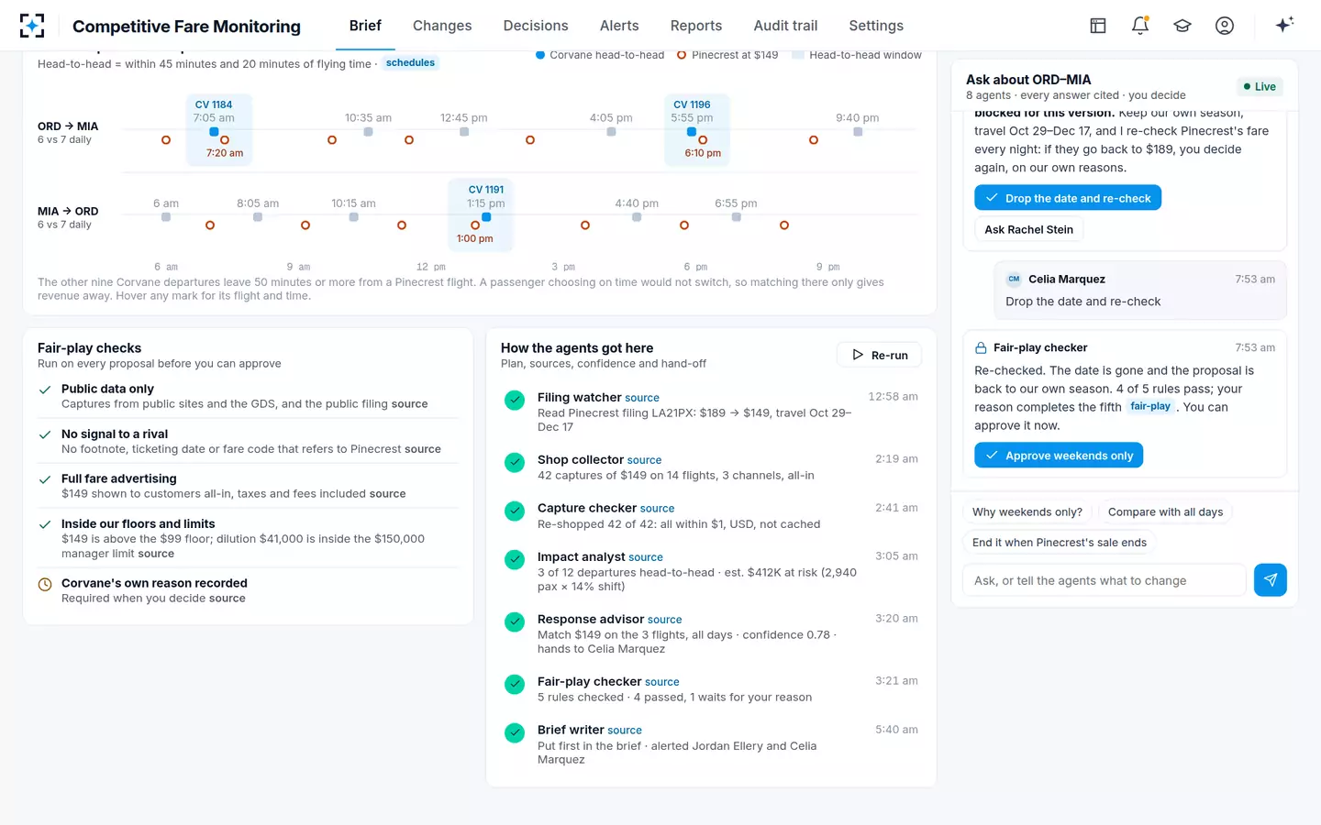Click the Fair-play checker green check icon in agent list
This screenshot has height=825, width=1321.
[x=515, y=684]
